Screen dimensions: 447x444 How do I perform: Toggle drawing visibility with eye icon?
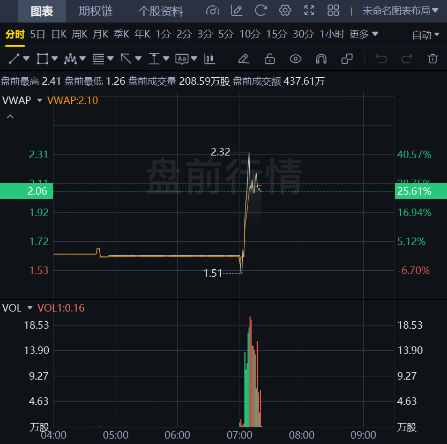(295, 58)
